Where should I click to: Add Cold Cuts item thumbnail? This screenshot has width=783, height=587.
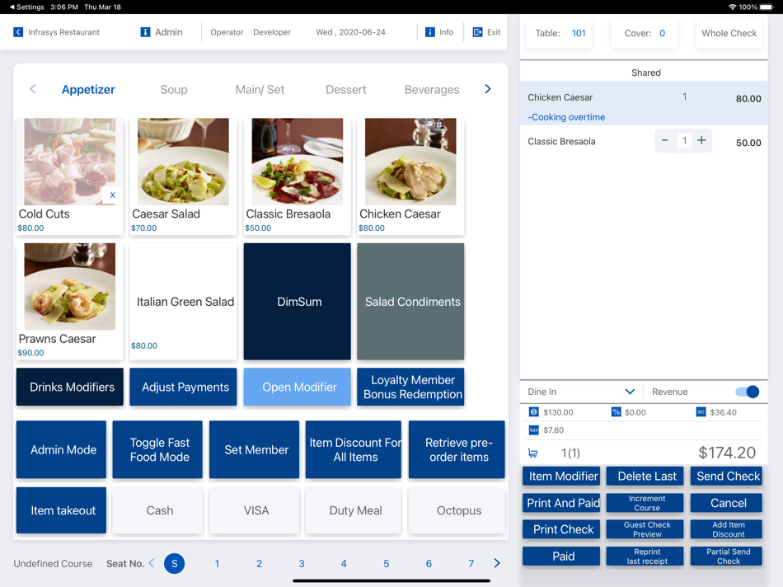point(70,162)
